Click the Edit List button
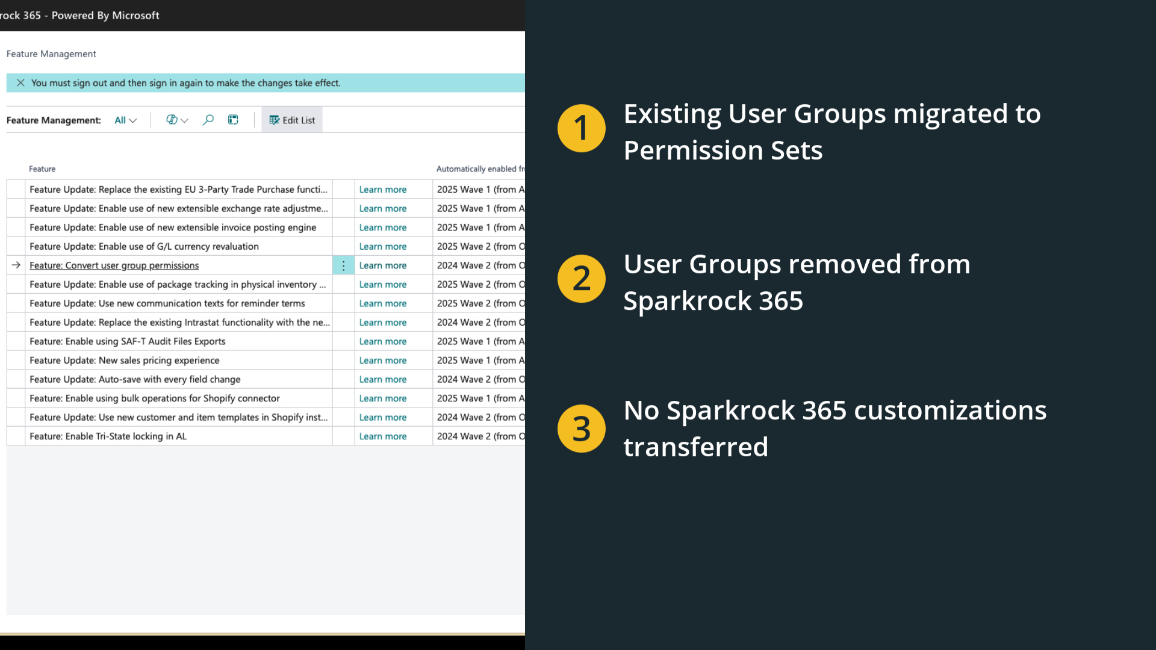Viewport: 1156px width, 650px height. coord(292,120)
